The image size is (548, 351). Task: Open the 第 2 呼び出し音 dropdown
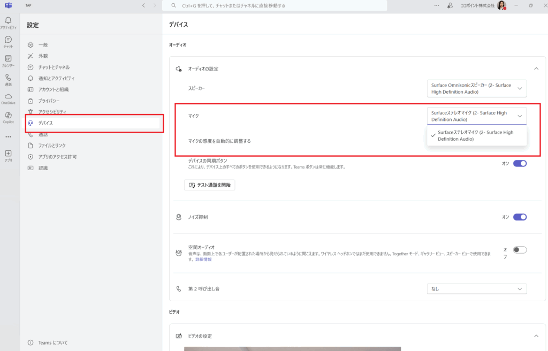point(477,289)
